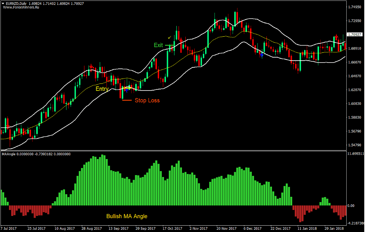
Task: Click the 0.00 level on the MAAngle scale
Action: [351, 205]
